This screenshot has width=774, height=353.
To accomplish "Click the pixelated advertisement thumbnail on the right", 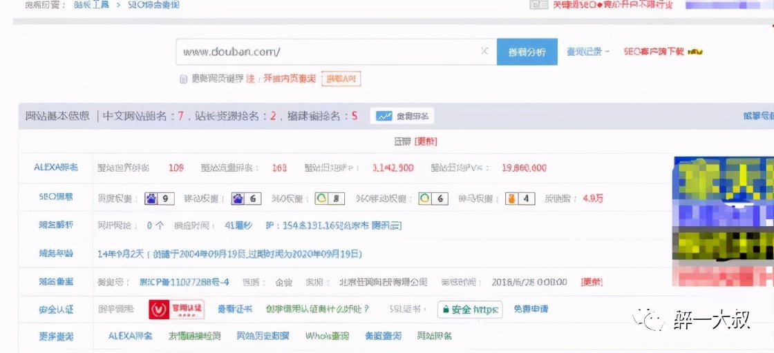I will (724, 221).
